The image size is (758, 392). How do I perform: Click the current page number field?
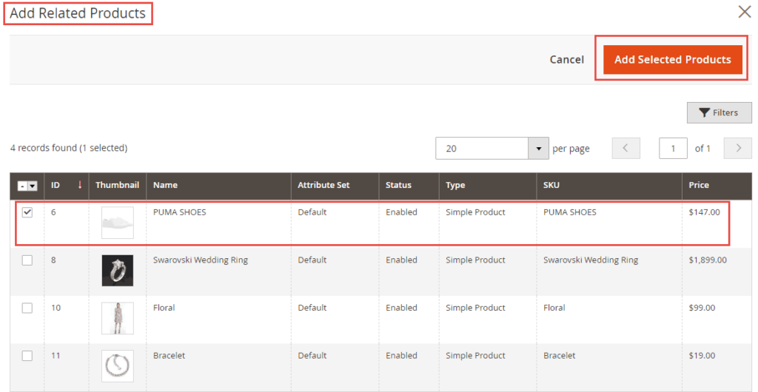coord(673,149)
